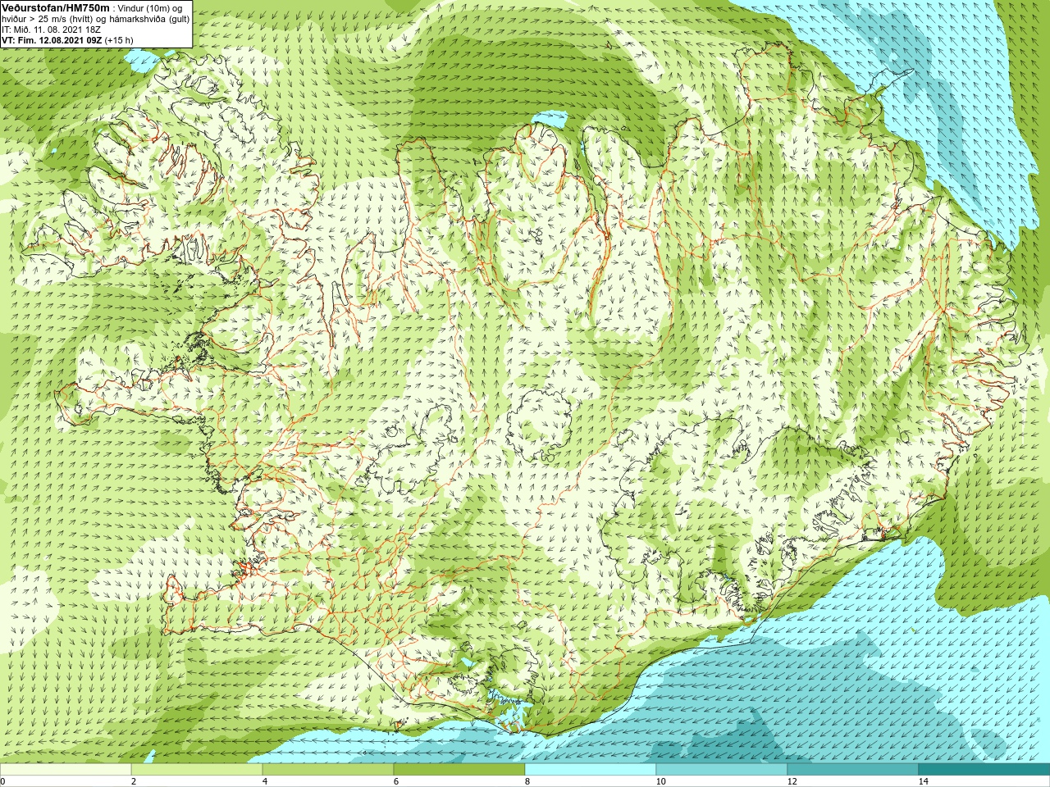Click the 4–6 m/s green legend swatch

click(x=328, y=770)
